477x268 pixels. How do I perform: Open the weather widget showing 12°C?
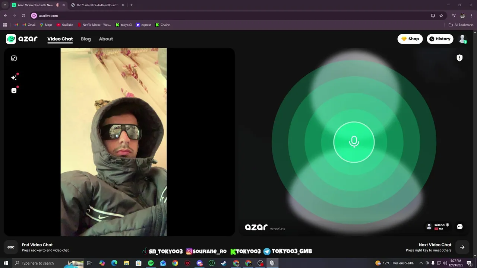click(x=395, y=263)
